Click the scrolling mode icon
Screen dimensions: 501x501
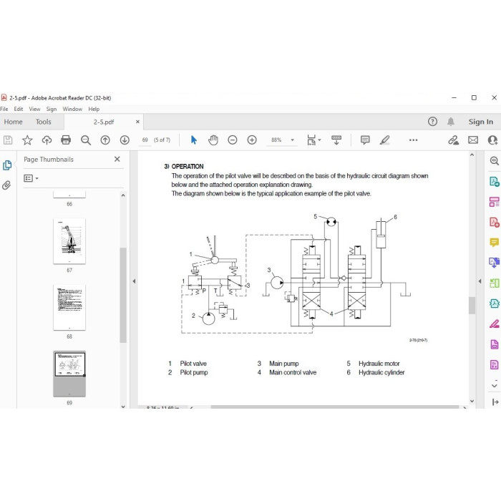click(336, 140)
